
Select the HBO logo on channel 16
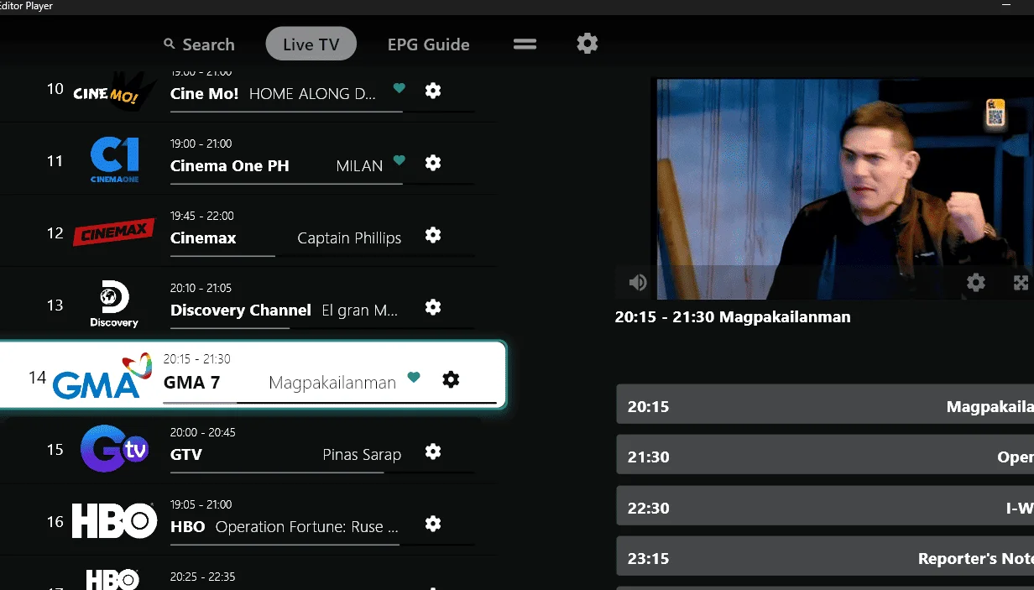pyautogui.click(x=114, y=521)
